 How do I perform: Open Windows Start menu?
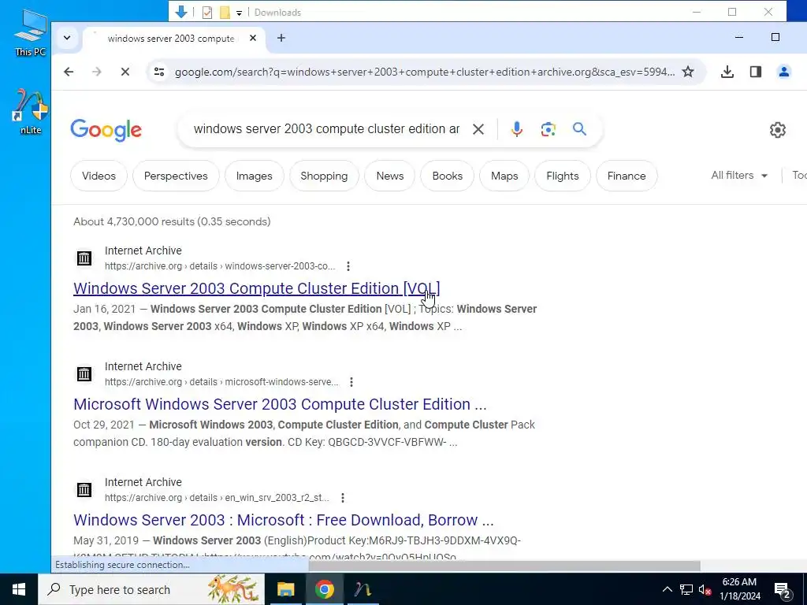point(19,589)
